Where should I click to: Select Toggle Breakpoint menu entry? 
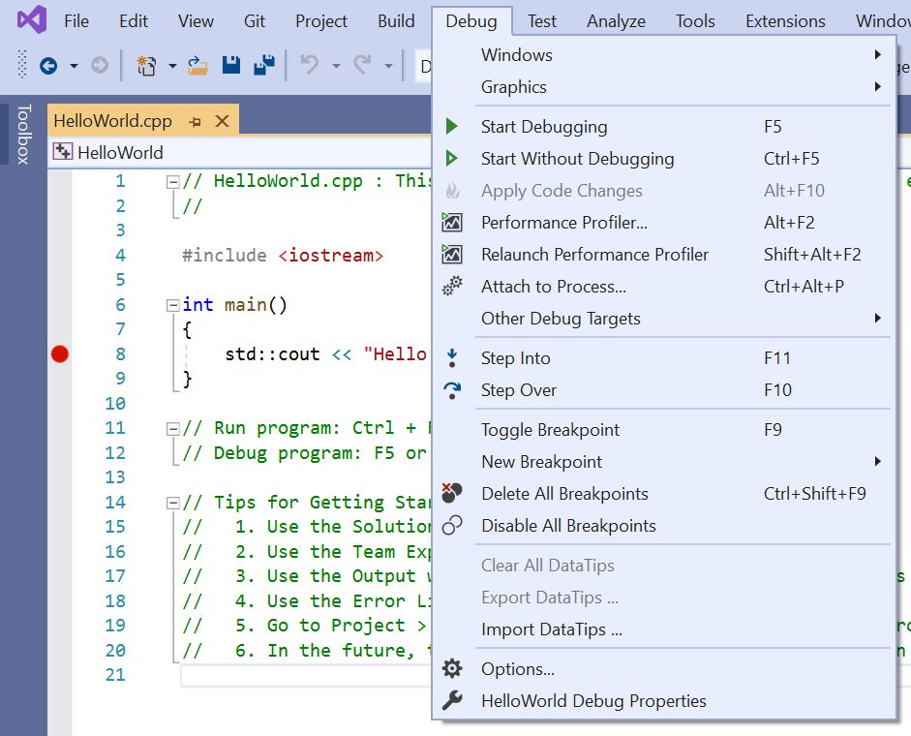[x=550, y=430]
